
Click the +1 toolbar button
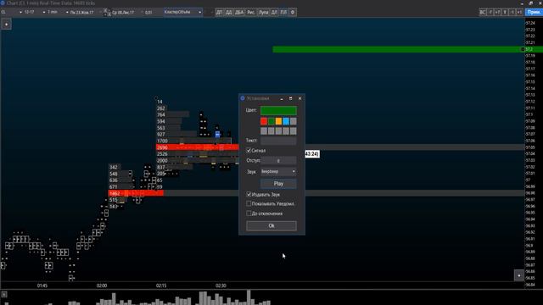[x=519, y=12]
